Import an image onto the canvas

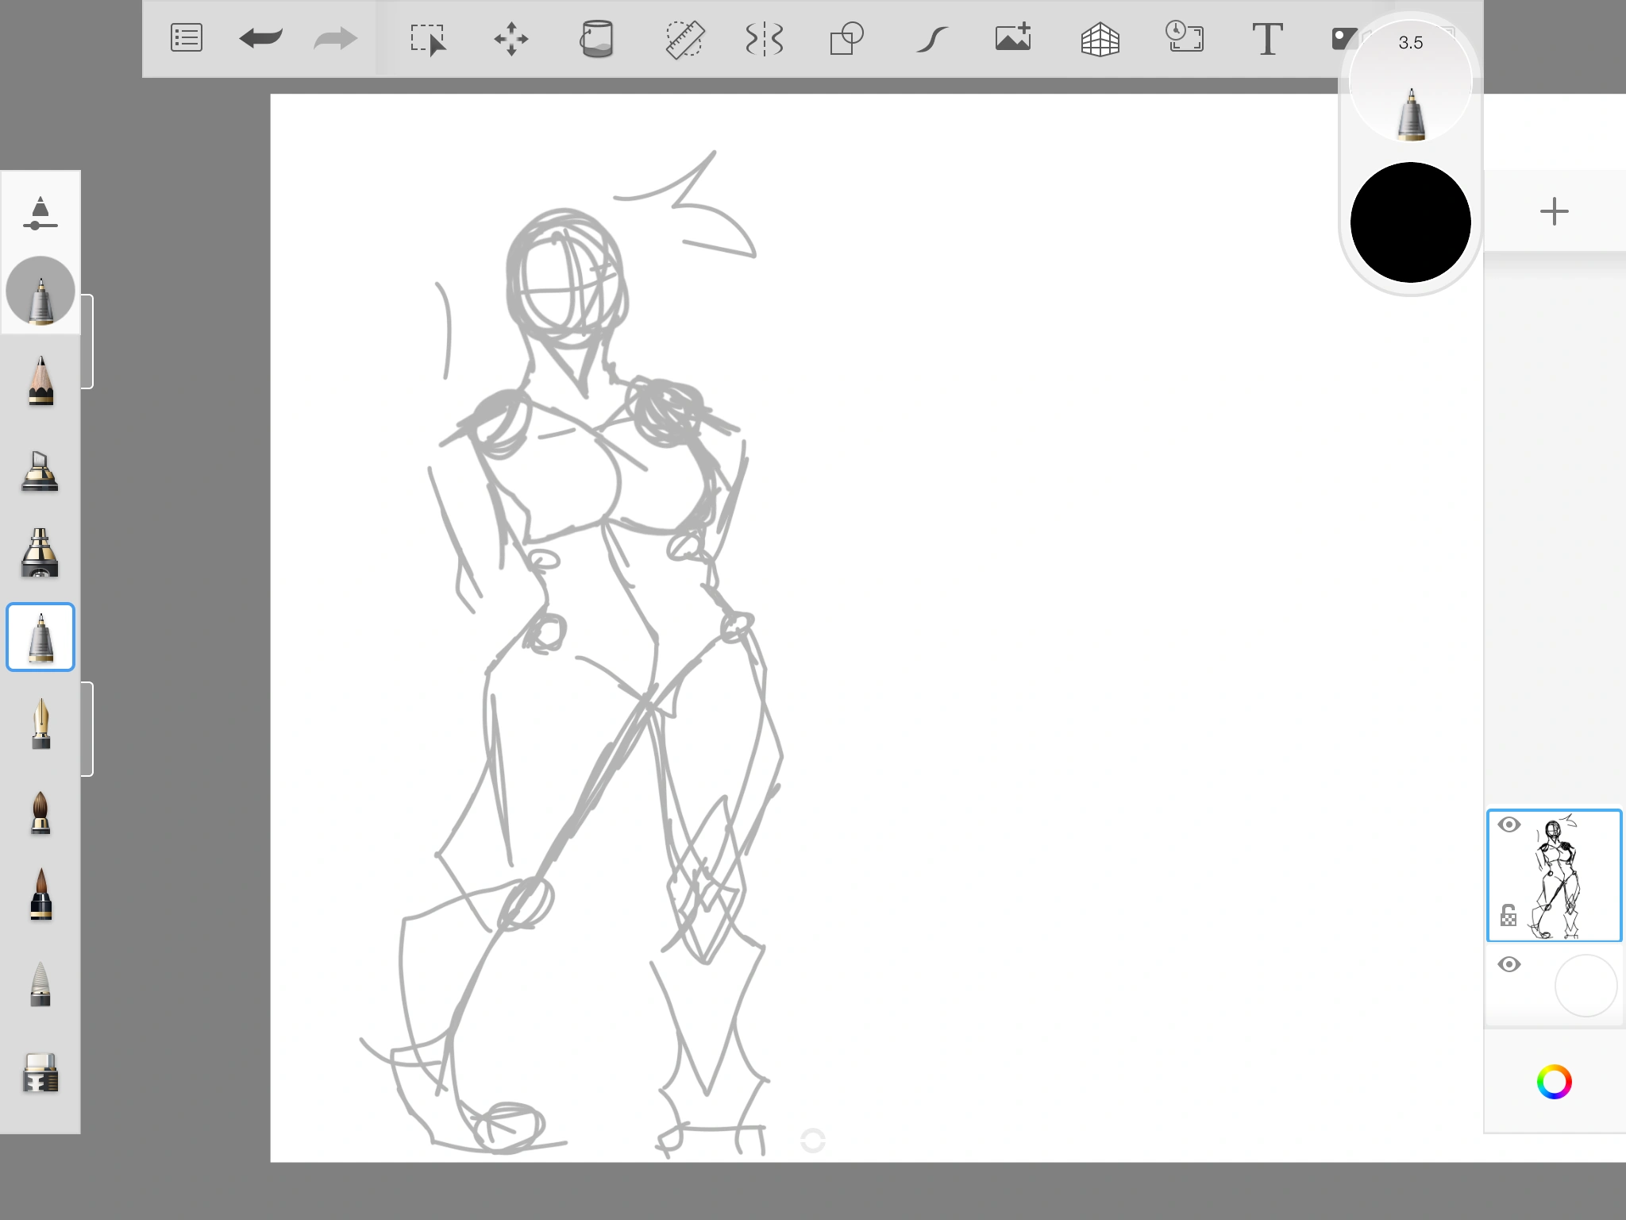[1012, 38]
